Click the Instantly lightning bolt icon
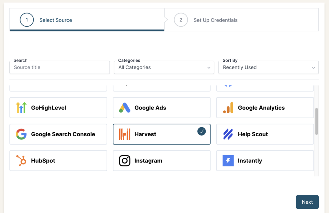The image size is (329, 213). (x=228, y=161)
